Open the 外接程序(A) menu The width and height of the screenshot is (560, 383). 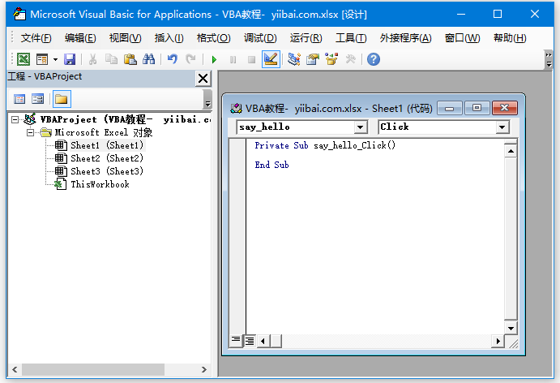pyautogui.click(x=406, y=38)
